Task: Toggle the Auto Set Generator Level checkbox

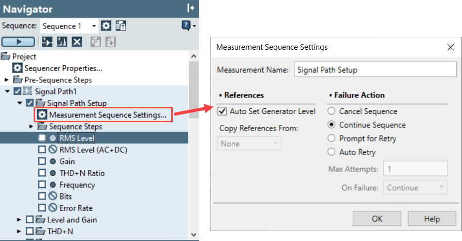Action: [x=222, y=111]
